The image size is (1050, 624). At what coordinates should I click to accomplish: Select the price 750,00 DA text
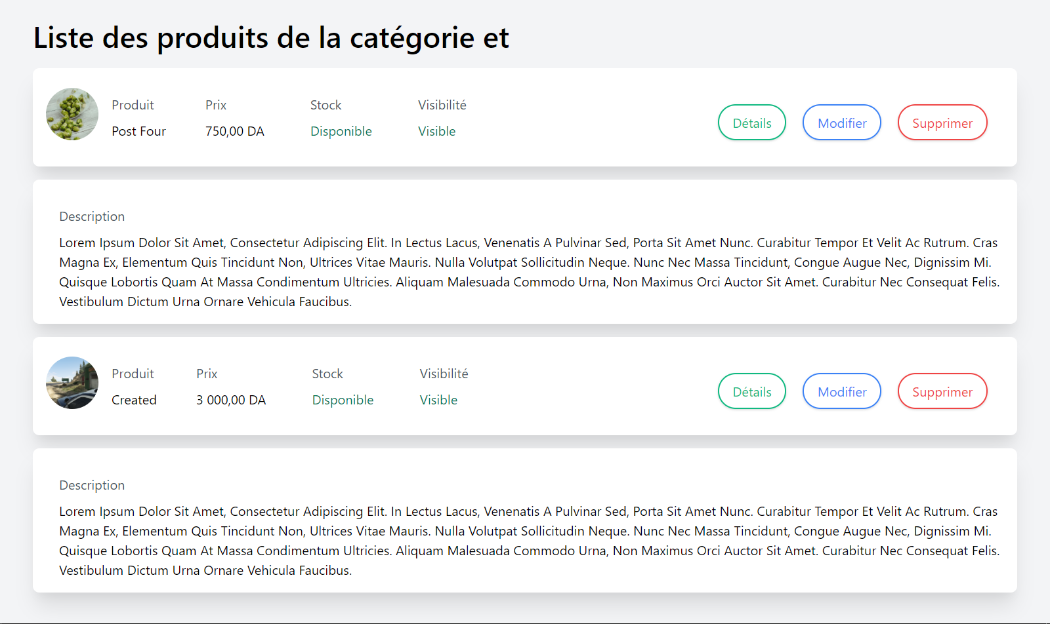point(234,131)
